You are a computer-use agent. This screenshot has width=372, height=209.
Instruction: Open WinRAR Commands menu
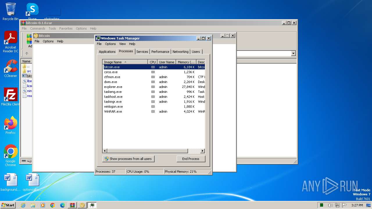(x=37, y=28)
